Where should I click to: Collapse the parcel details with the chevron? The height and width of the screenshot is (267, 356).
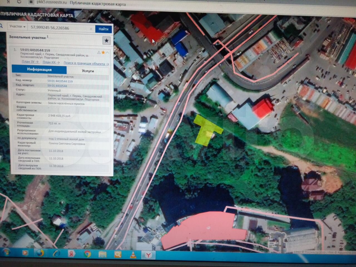(x=108, y=52)
